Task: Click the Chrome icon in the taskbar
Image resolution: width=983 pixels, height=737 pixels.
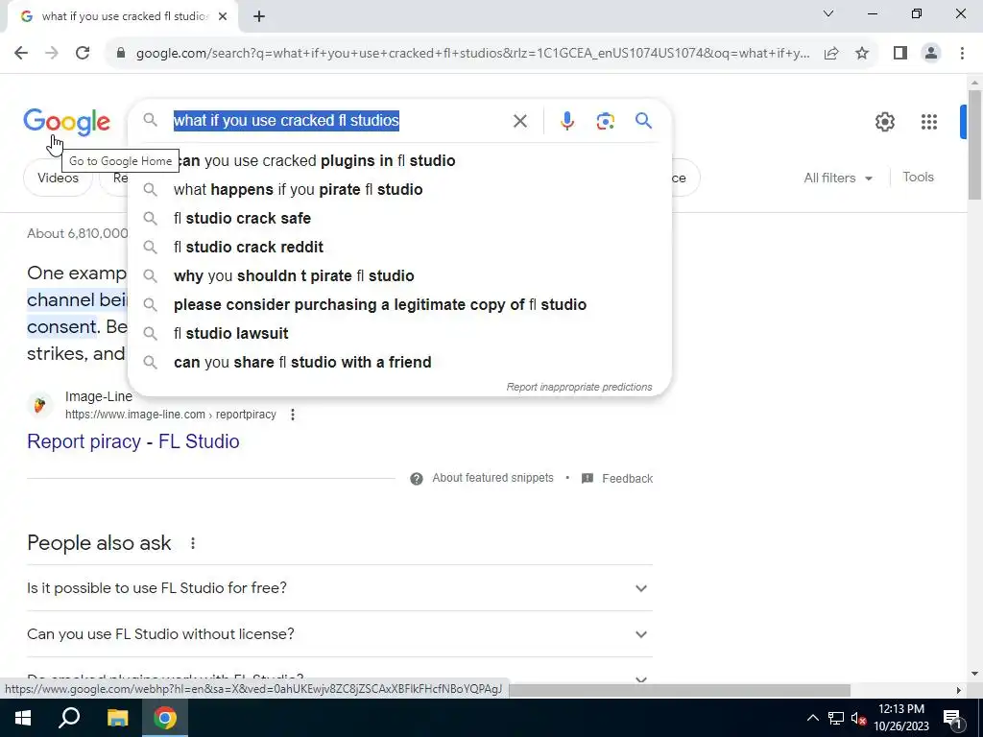Action: point(165,718)
